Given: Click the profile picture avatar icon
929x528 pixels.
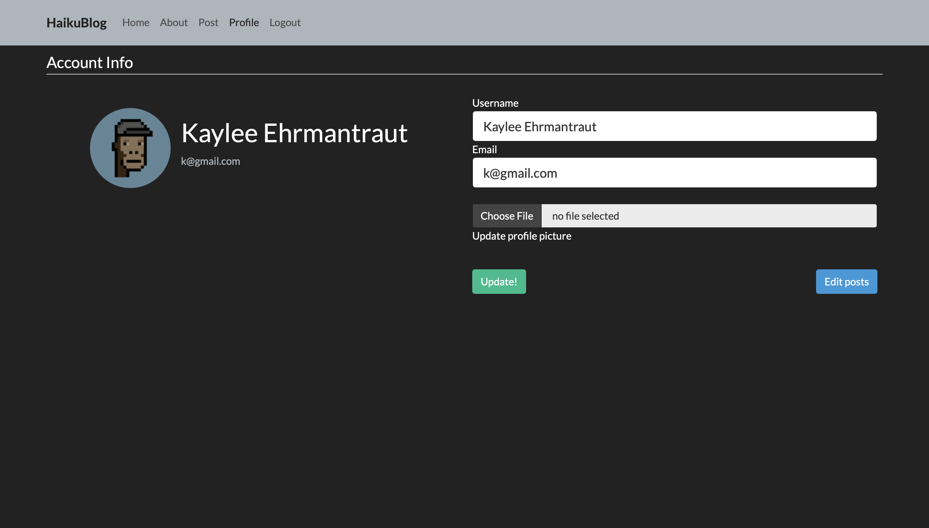Looking at the screenshot, I should pos(130,147).
